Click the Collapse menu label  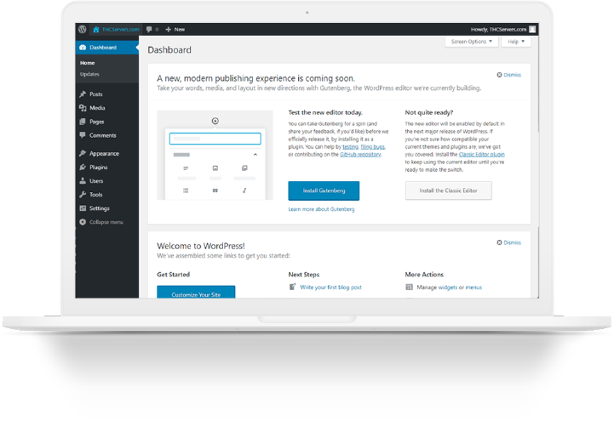tap(106, 222)
